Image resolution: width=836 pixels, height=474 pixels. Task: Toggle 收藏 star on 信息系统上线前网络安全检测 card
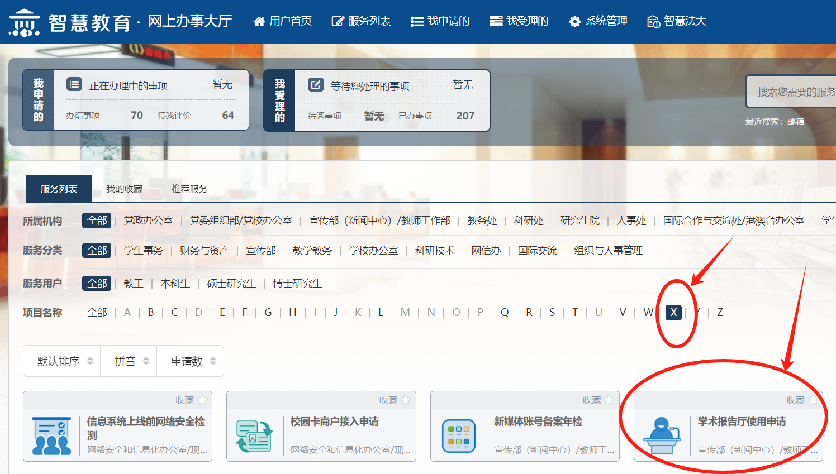click(202, 400)
